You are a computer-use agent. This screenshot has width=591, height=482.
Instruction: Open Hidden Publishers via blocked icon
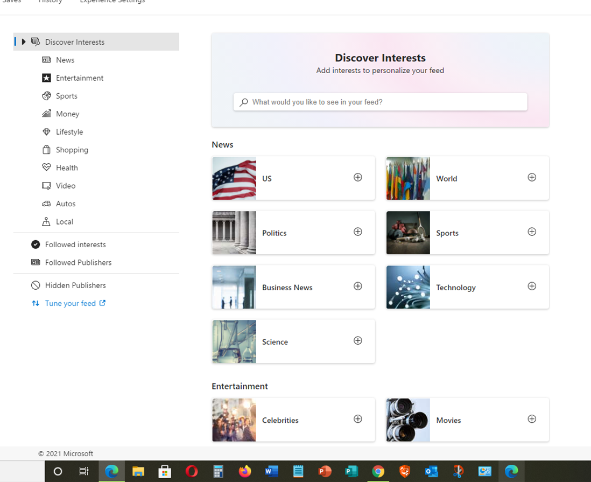(35, 285)
